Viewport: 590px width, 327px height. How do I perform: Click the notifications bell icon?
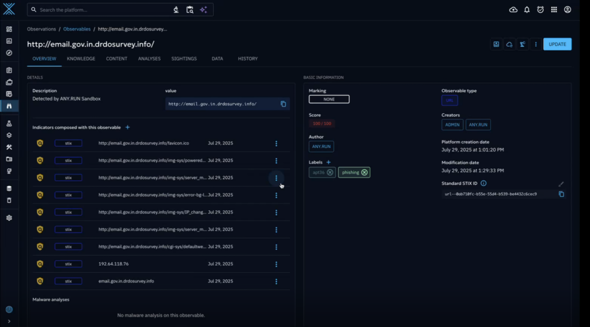[x=527, y=10]
